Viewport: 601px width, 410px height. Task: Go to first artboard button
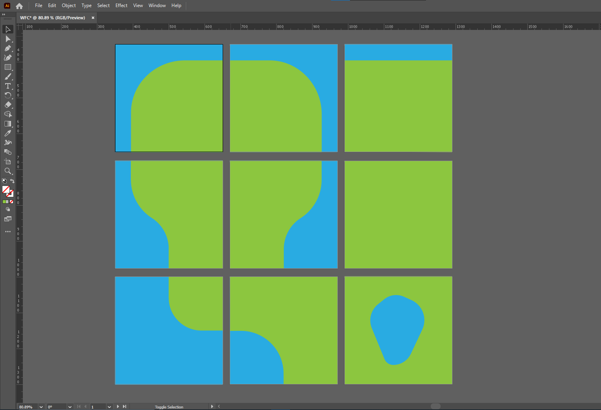(x=79, y=407)
